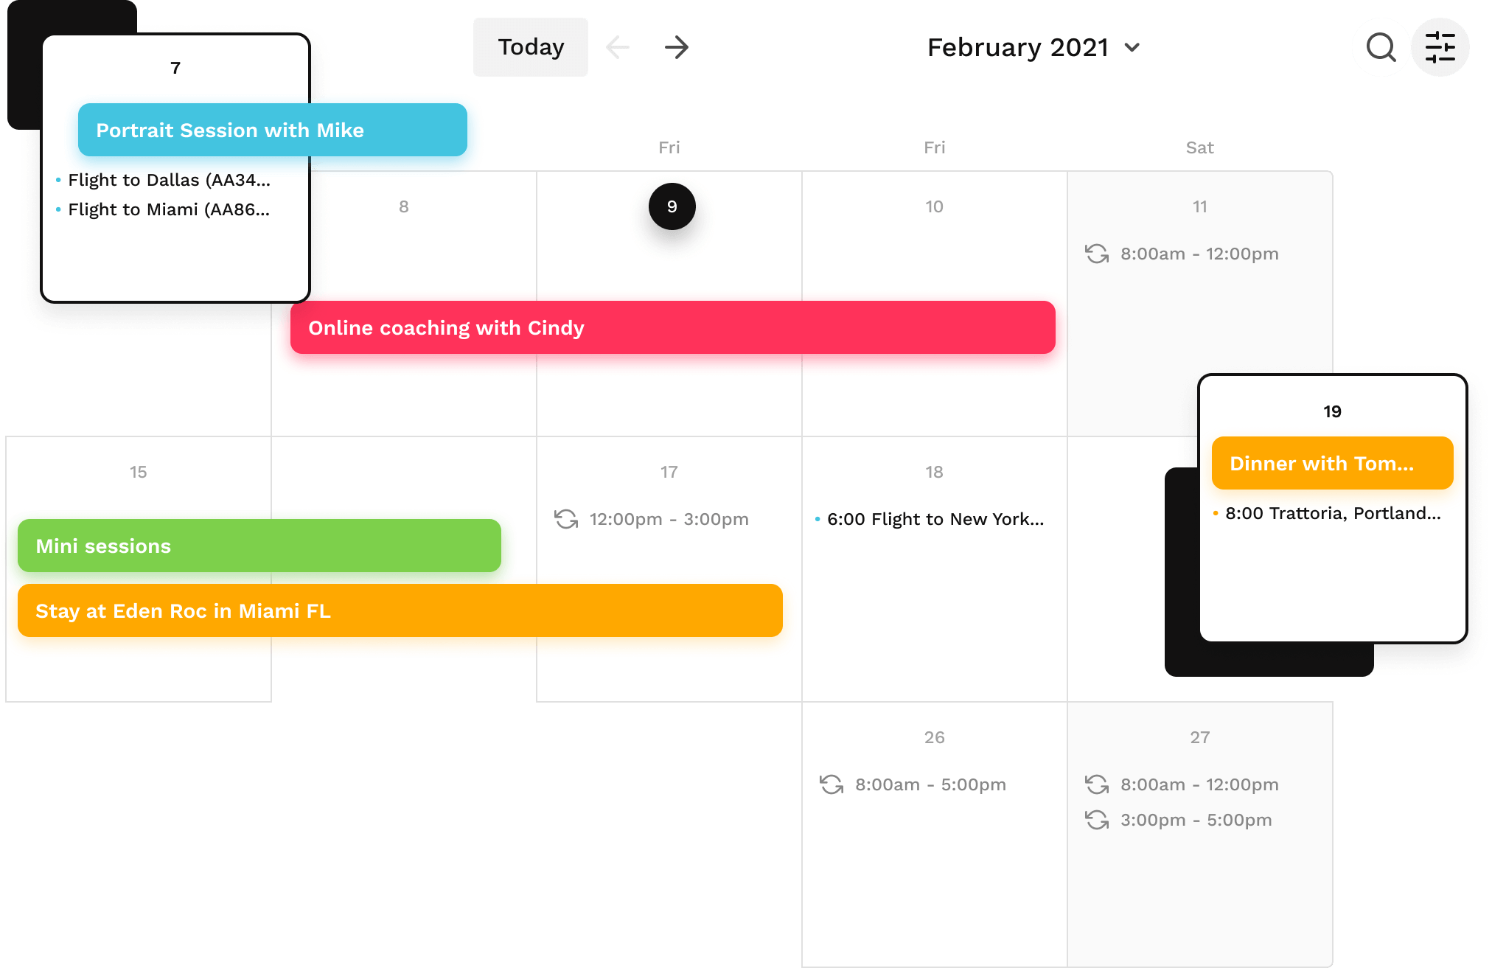Toggle day 9 highlighted circle in calendar
This screenshot has width=1492, height=968.
point(671,206)
